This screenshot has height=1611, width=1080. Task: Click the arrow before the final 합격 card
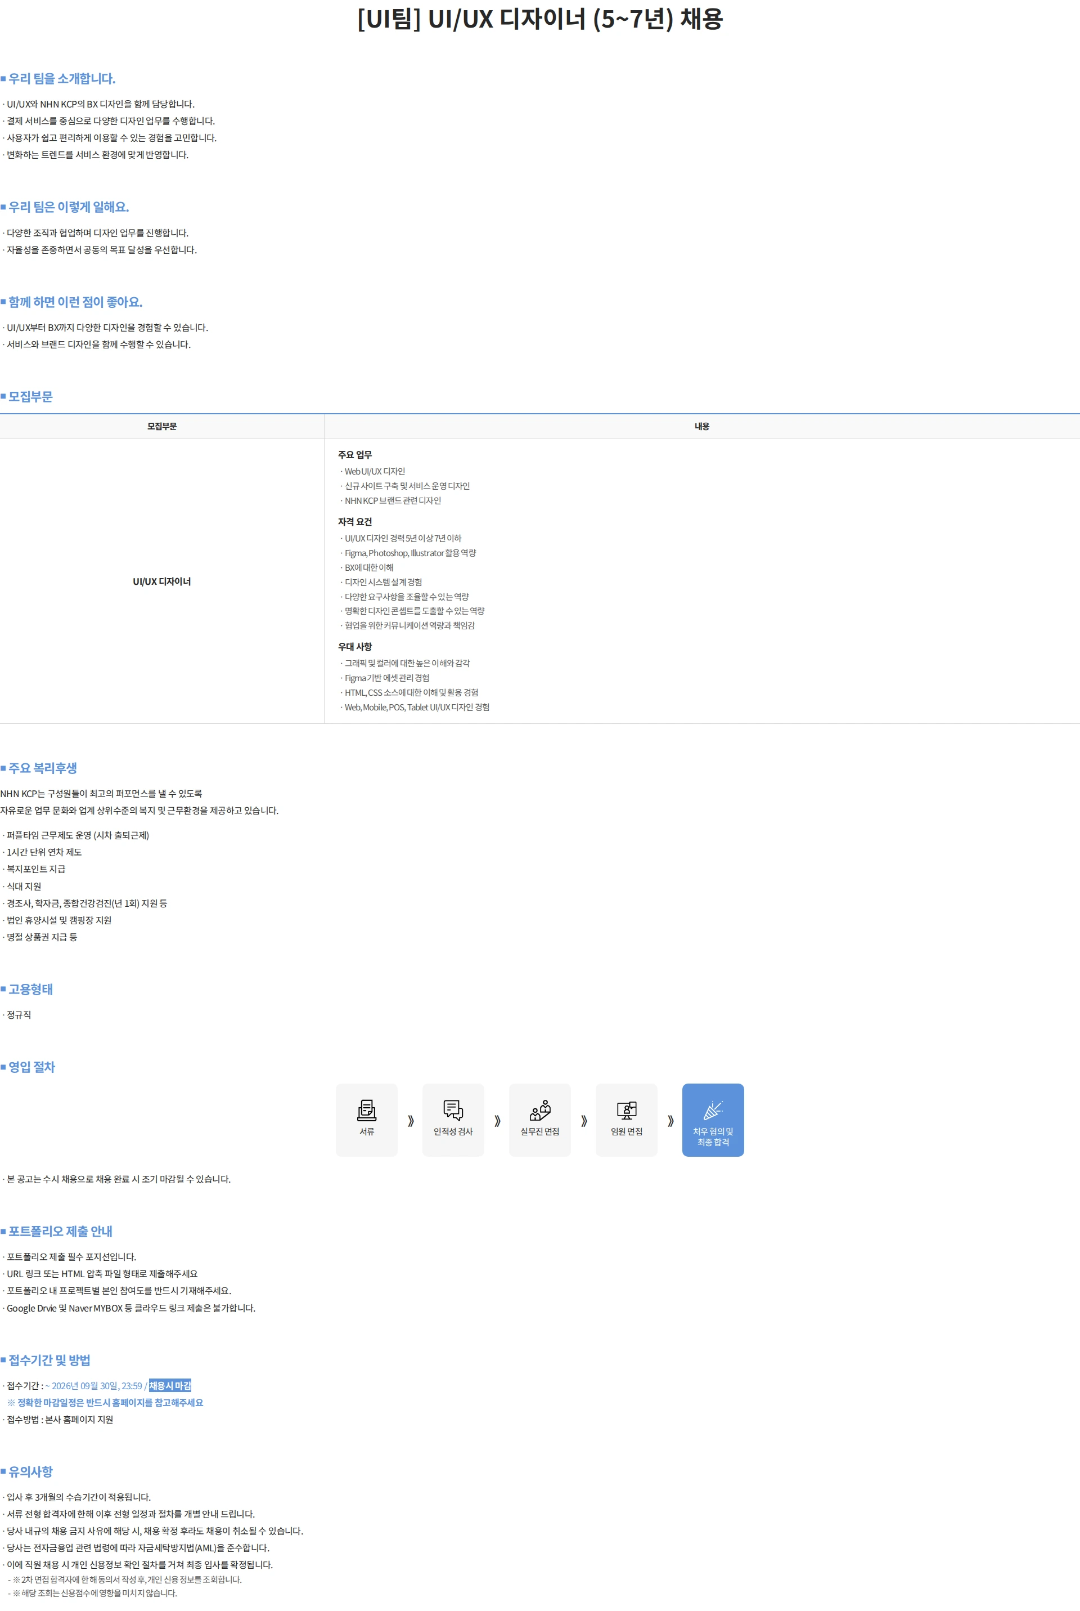[x=671, y=1120]
